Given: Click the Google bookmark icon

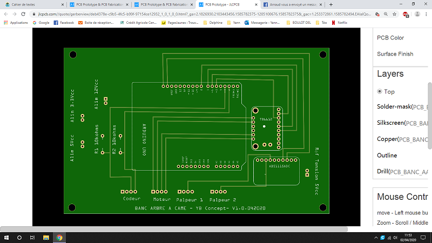Looking at the screenshot, I should tap(35, 23).
